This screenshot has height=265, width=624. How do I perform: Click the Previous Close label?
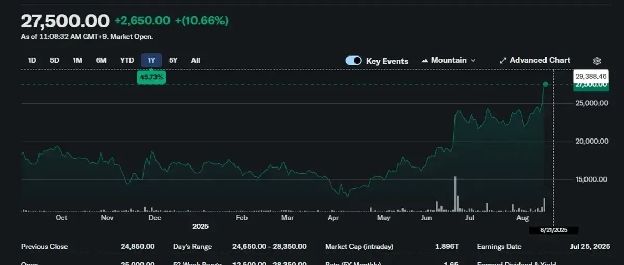[x=44, y=246]
